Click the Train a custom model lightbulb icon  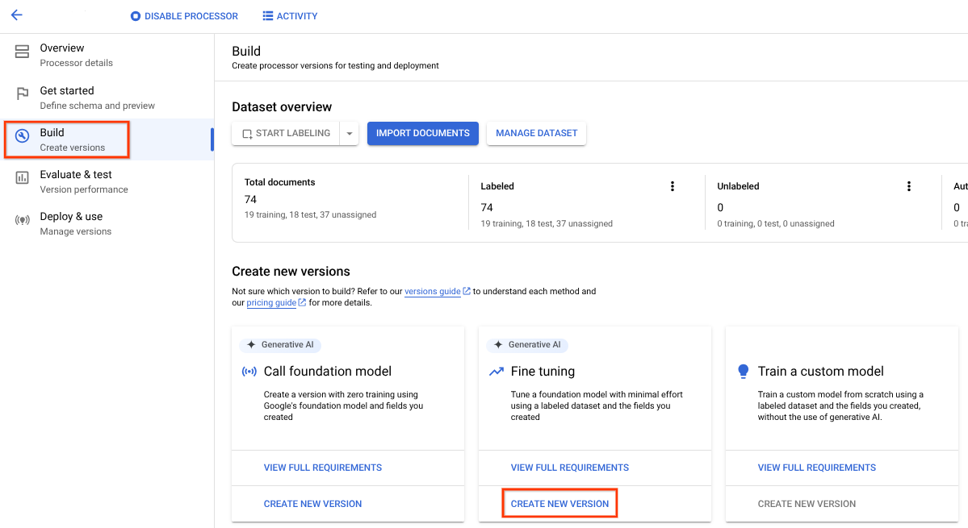pyautogui.click(x=744, y=372)
